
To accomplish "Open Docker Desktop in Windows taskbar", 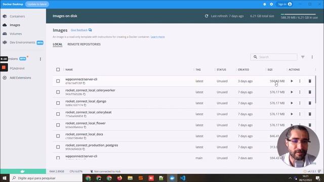I will coord(172,178).
